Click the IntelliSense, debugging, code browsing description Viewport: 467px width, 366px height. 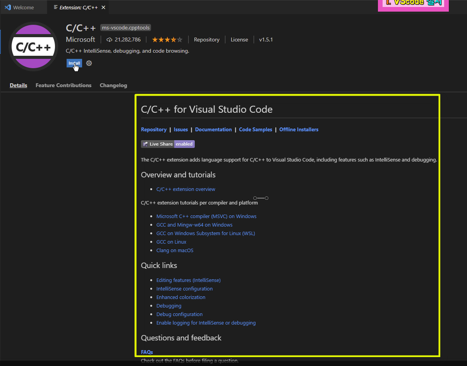tap(127, 51)
